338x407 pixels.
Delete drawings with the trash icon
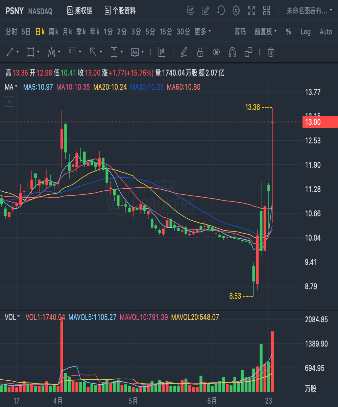pos(271,52)
